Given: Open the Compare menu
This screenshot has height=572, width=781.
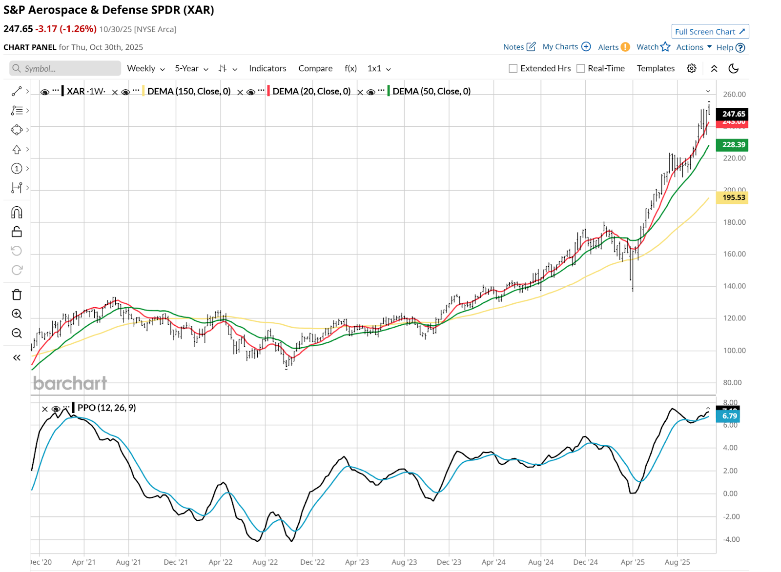Looking at the screenshot, I should pyautogui.click(x=315, y=69).
